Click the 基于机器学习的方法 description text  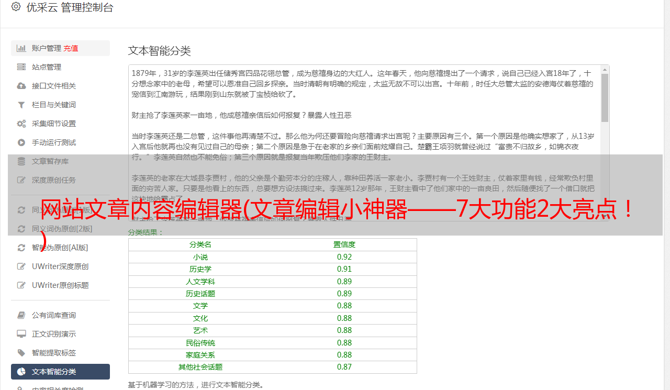coord(196,385)
